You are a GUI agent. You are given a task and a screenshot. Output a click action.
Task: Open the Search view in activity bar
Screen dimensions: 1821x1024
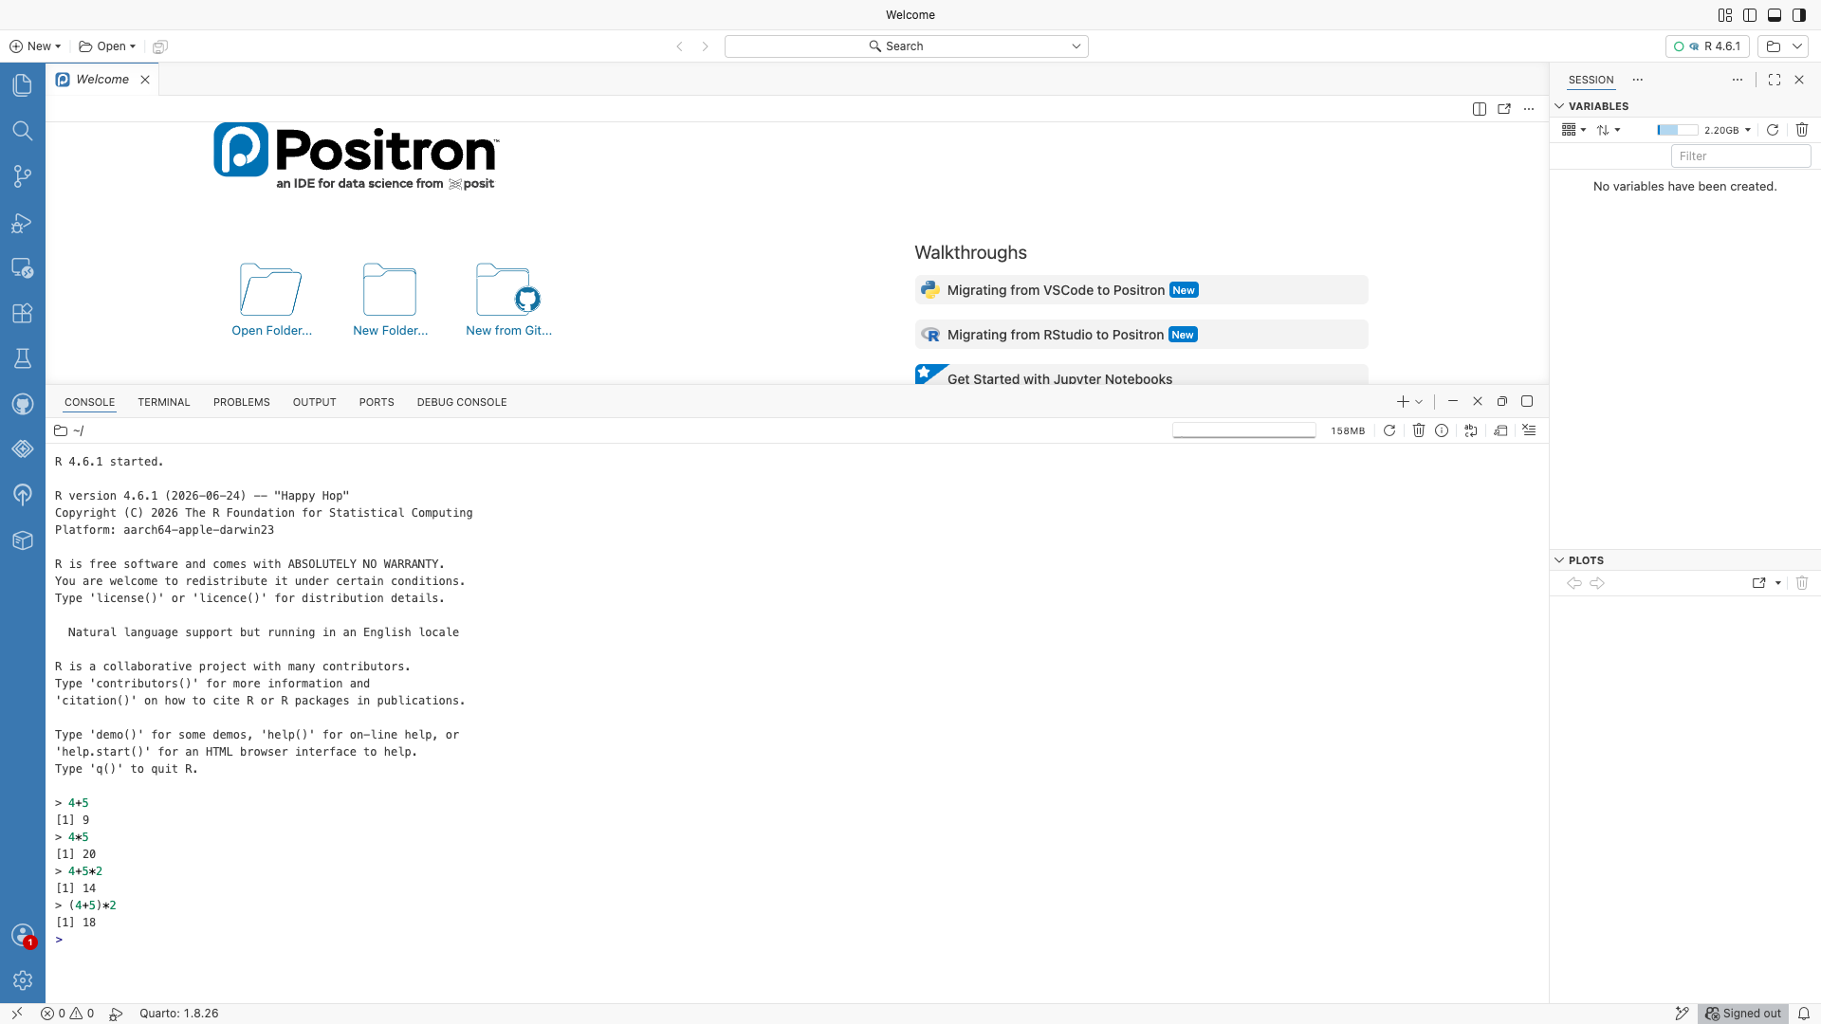click(23, 131)
